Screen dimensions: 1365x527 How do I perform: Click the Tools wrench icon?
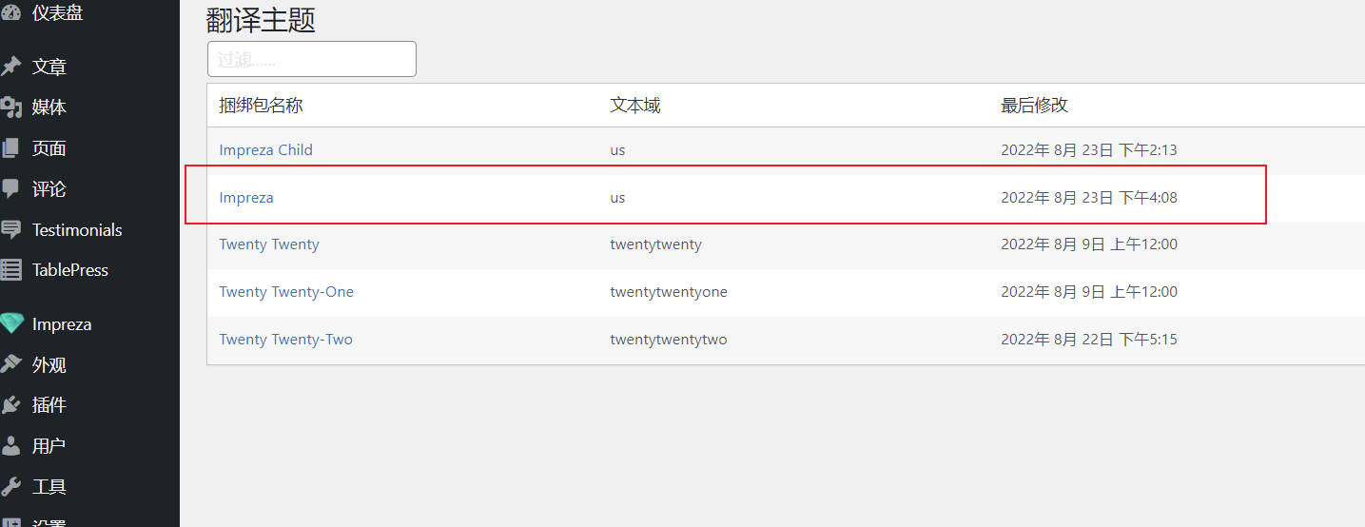point(10,486)
